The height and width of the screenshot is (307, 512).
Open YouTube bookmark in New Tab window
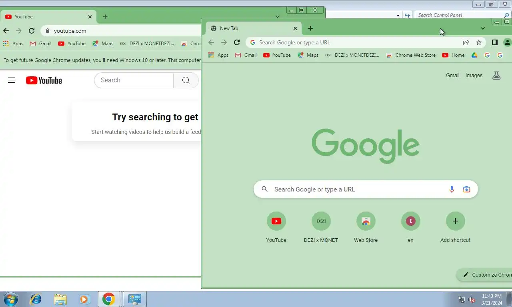pos(277,55)
